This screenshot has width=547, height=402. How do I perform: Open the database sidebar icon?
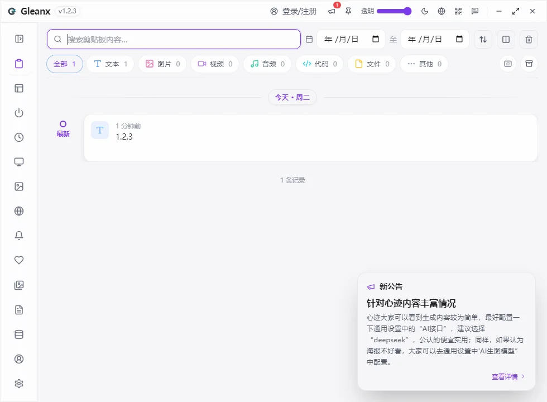(x=19, y=334)
